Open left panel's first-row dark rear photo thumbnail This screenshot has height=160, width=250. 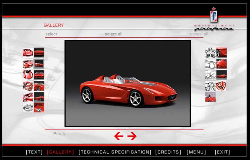(x=39, y=52)
